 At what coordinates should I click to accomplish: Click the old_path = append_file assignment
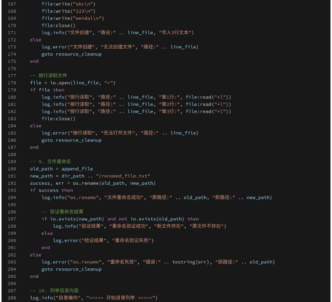point(62,169)
